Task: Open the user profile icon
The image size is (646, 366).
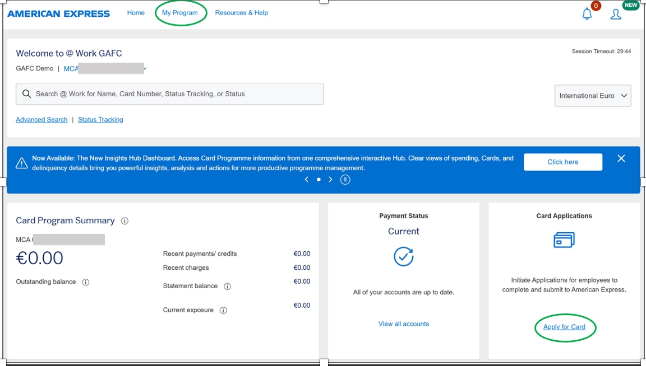Action: (x=616, y=14)
